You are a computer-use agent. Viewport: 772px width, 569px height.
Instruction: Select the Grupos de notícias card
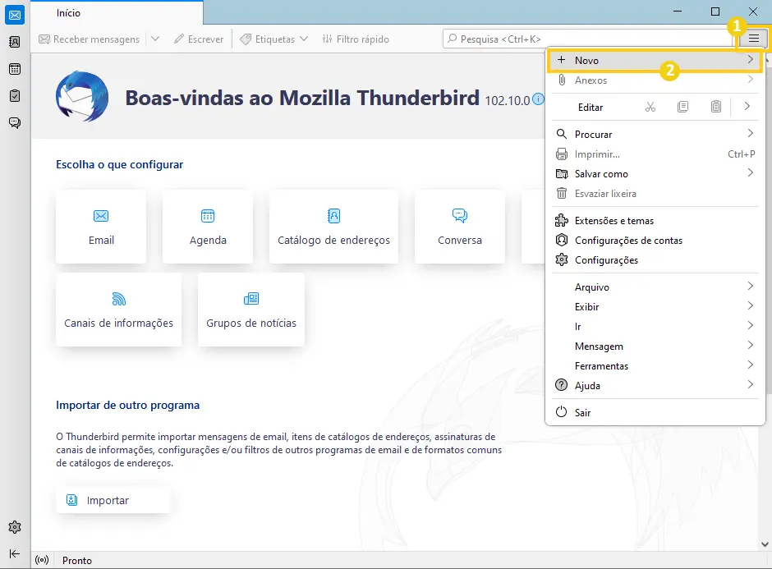click(251, 310)
